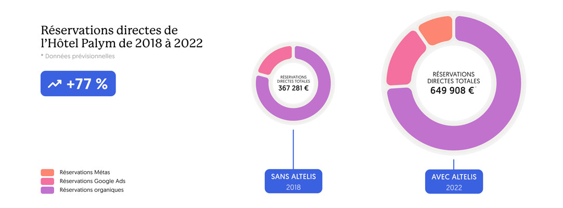Viewport: 563px width, 208px height.
Task: Click the Réservations organiques legend label
Action: [x=92, y=190]
